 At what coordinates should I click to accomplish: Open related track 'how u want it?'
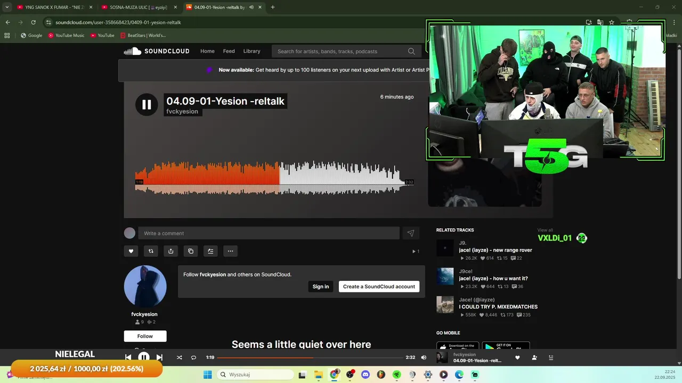[x=493, y=278]
